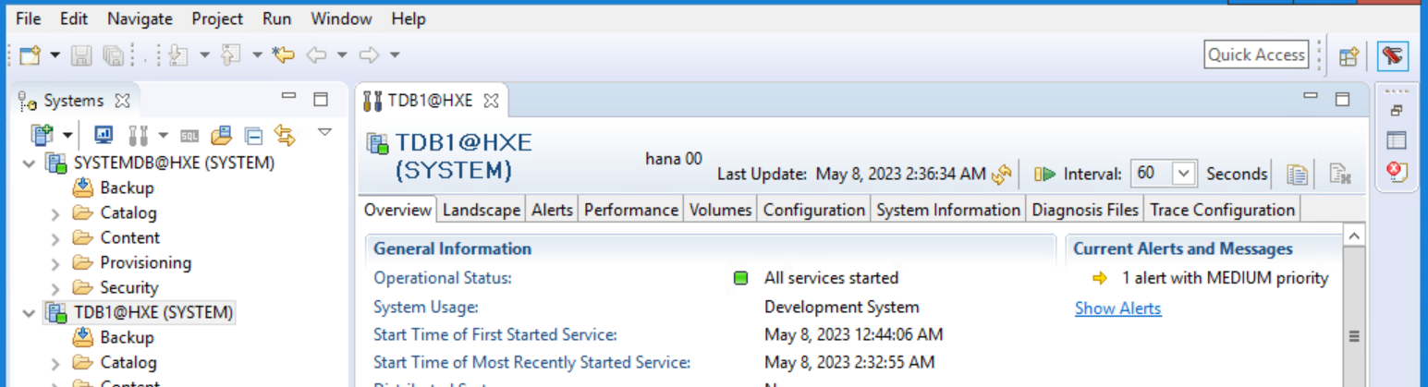Viewport: 1428px width, 387px height.
Task: Collapse the SYSTEMDB@HXE (SYSTEM) tree node
Action: (x=31, y=163)
